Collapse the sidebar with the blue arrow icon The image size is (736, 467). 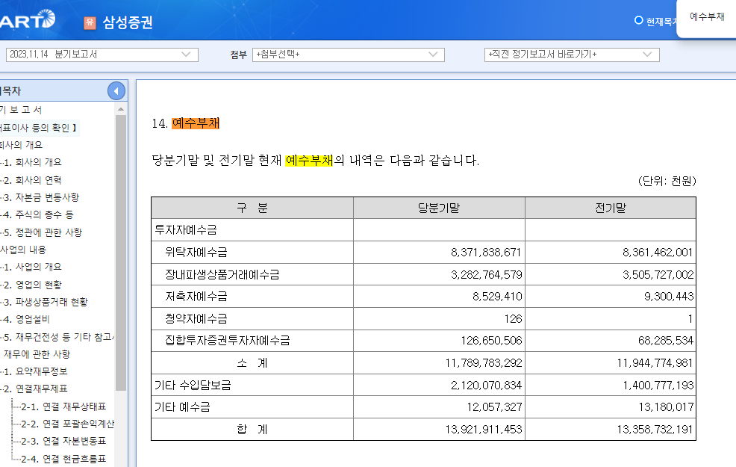(116, 90)
